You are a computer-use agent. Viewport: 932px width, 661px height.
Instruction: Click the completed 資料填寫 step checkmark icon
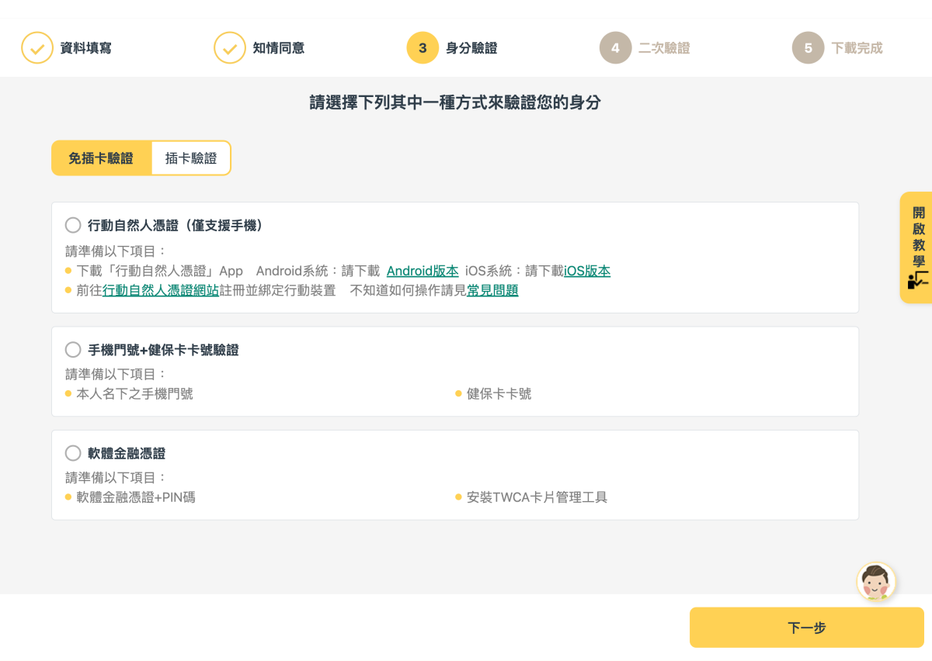[37, 48]
